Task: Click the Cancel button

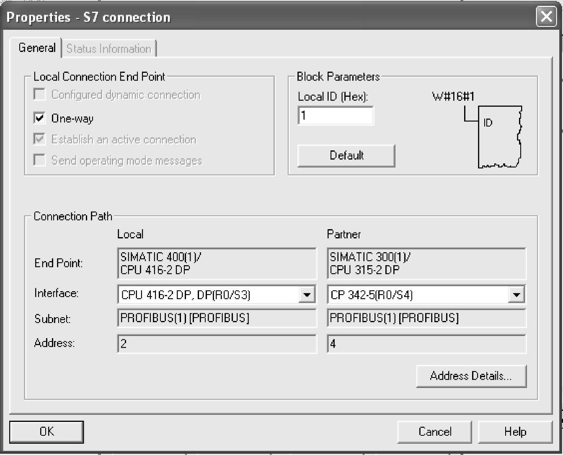Action: [x=434, y=432]
